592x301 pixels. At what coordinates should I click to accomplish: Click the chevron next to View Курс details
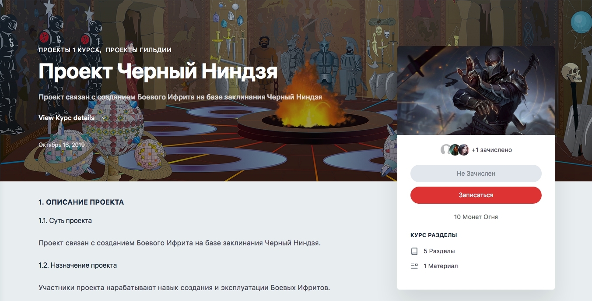104,118
